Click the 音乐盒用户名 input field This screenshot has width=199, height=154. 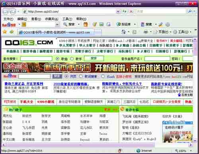(157, 58)
